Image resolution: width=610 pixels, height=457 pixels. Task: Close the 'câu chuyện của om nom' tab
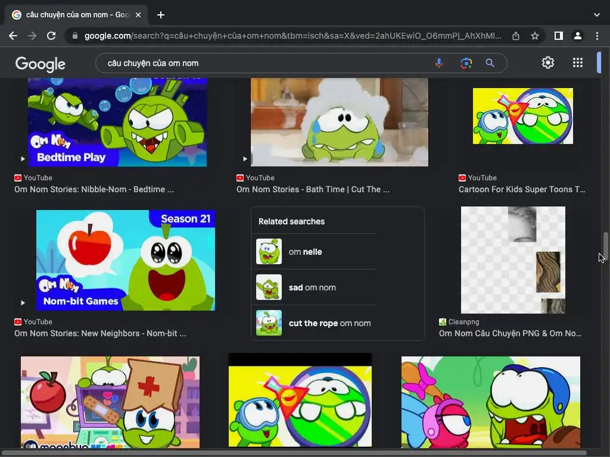pyautogui.click(x=138, y=15)
